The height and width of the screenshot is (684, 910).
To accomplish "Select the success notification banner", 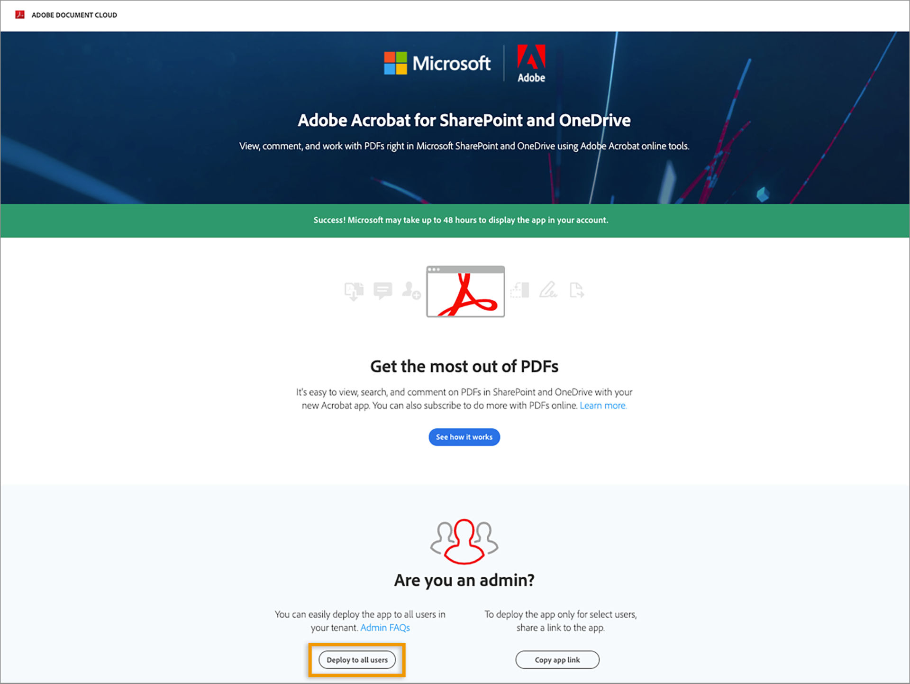I will click(x=455, y=220).
